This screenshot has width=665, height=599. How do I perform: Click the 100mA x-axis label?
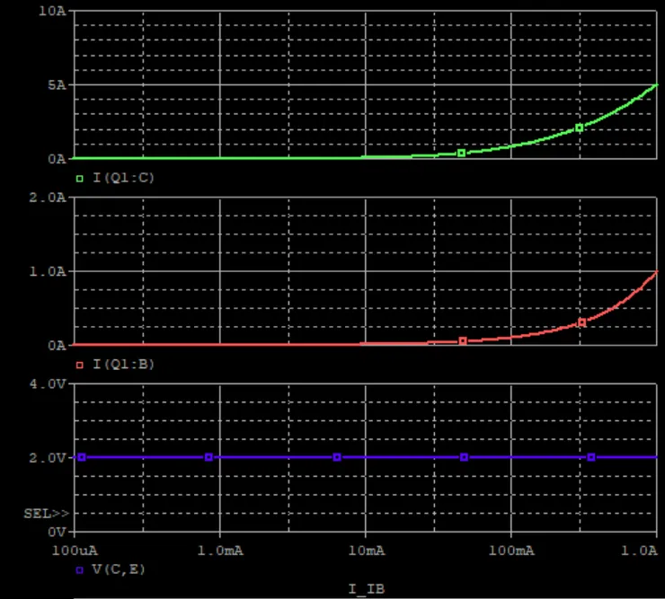pyautogui.click(x=511, y=551)
